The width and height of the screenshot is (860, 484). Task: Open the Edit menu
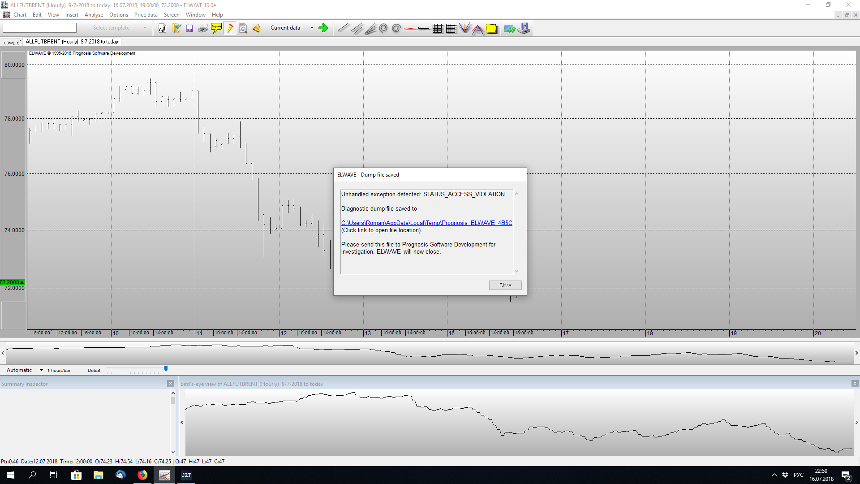(37, 15)
